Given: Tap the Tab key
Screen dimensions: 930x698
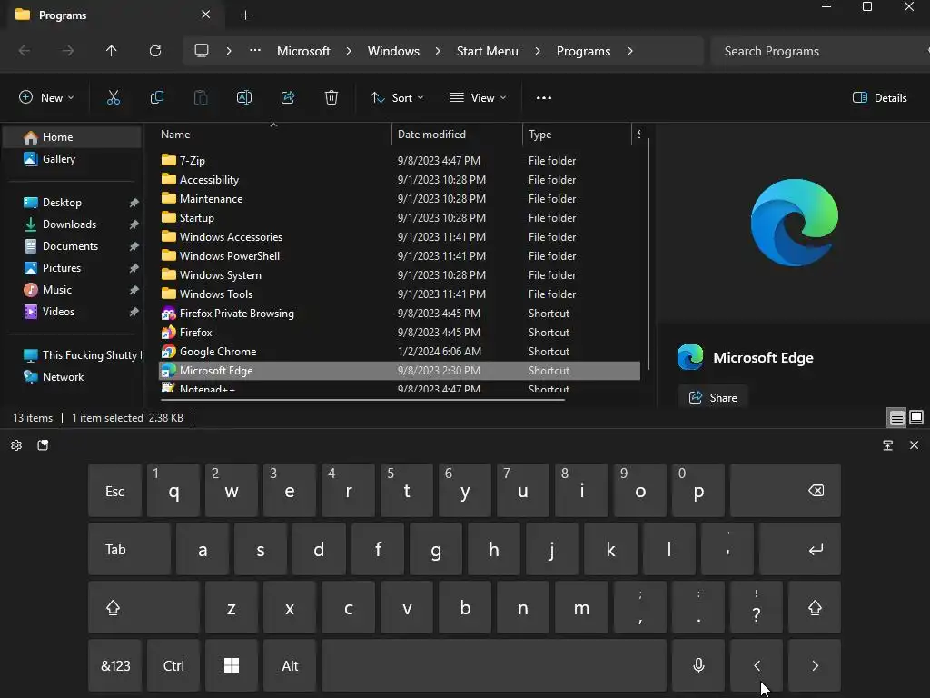Looking at the screenshot, I should [129, 549].
